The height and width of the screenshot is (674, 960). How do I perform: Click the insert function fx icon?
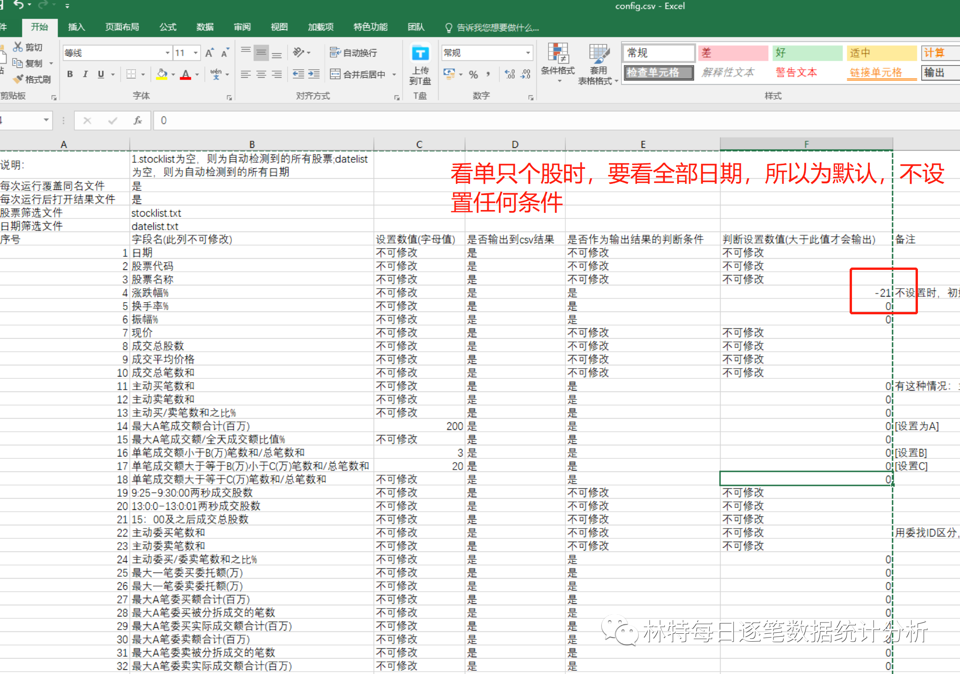[x=137, y=121]
